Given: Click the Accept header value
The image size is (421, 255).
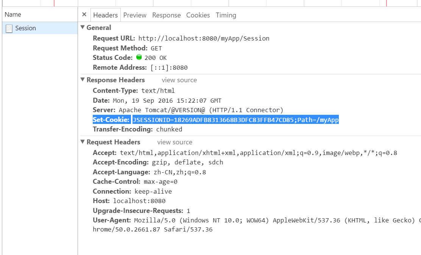Looking at the screenshot, I should click(258, 153).
